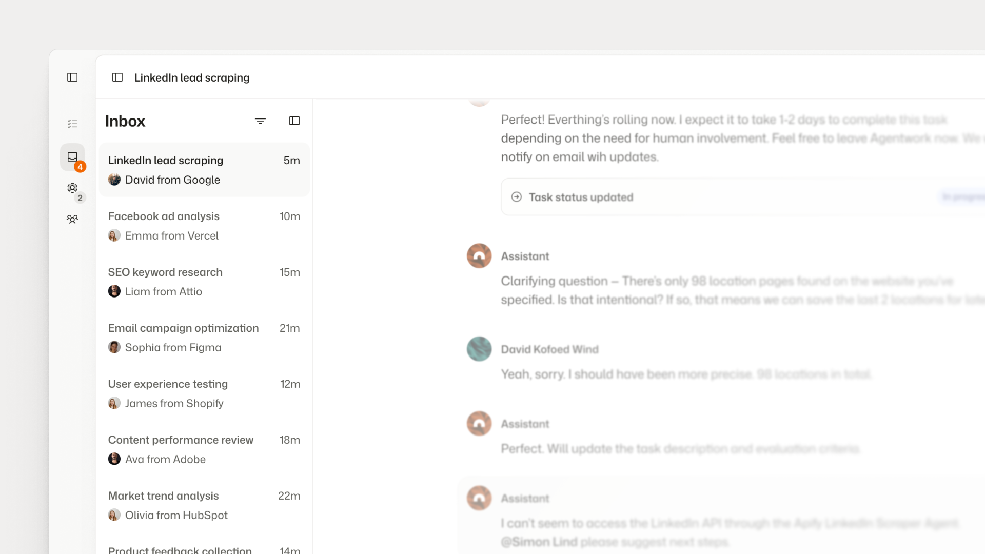Click the 15m timestamp on SEO keyword research
985x554 pixels.
(x=290, y=272)
